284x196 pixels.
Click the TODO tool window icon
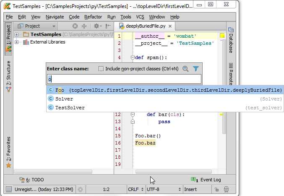[22, 180]
